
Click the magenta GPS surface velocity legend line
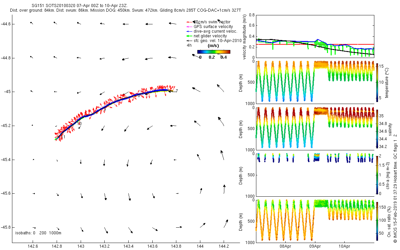[x=190, y=27]
